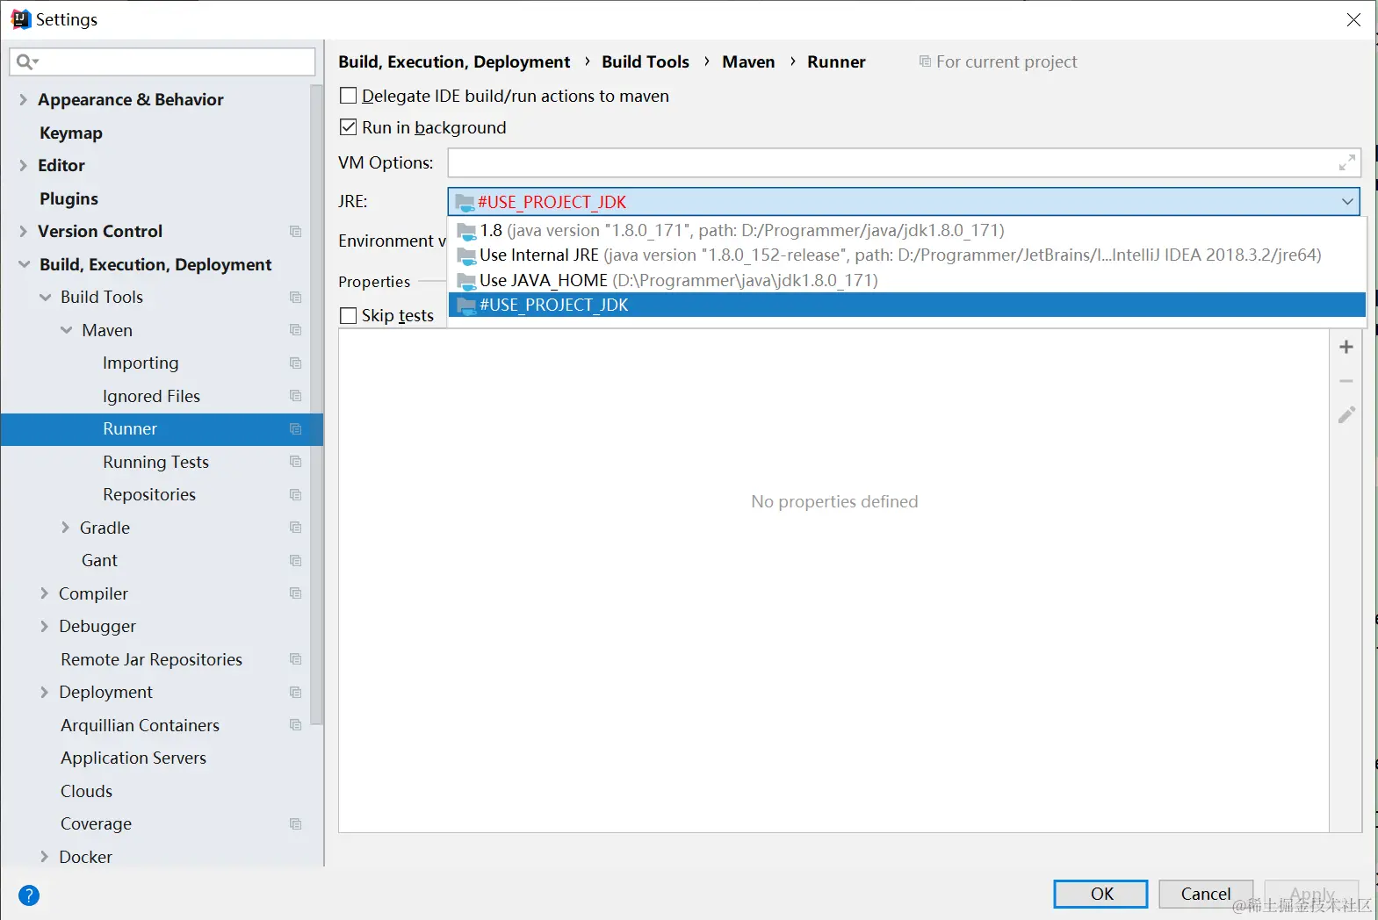Expand the Editor section
This screenshot has height=920, width=1378.
click(x=23, y=166)
